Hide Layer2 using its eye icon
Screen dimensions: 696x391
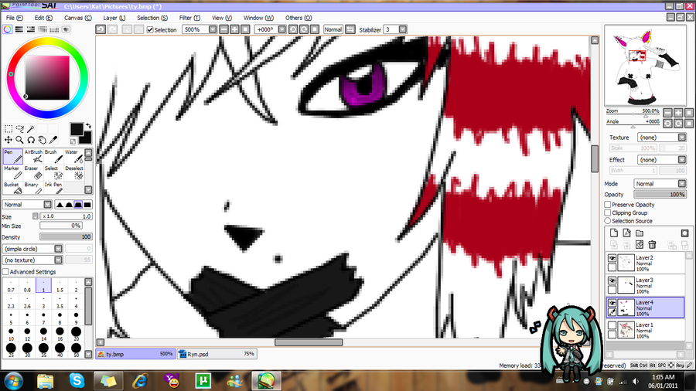click(x=612, y=258)
